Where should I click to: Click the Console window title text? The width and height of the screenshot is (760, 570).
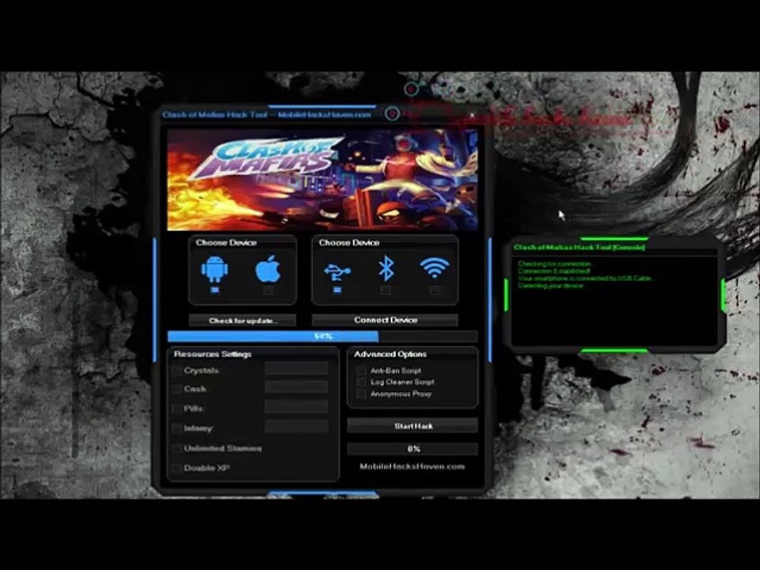click(579, 247)
